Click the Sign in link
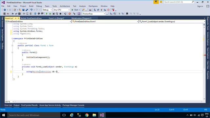 (200, 6)
